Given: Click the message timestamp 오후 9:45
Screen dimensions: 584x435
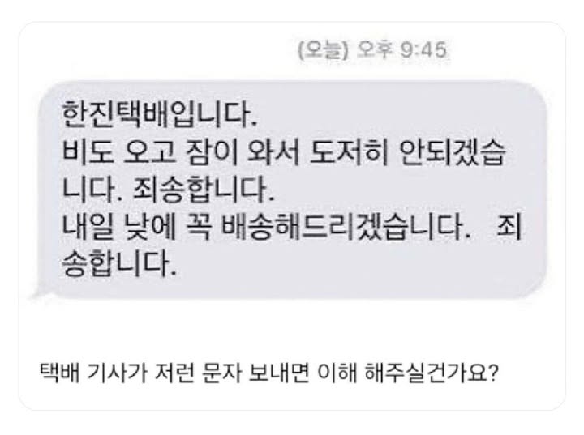Looking at the screenshot, I should pos(401,50).
